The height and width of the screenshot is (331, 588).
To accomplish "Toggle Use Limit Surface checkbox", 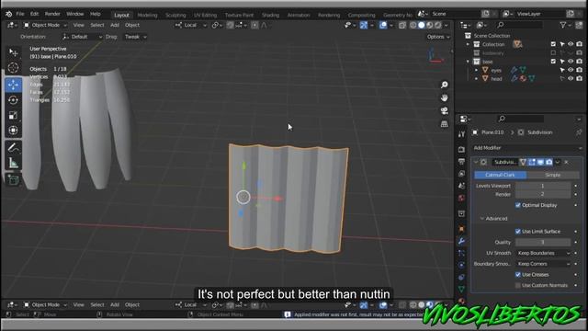I will coord(518,232).
